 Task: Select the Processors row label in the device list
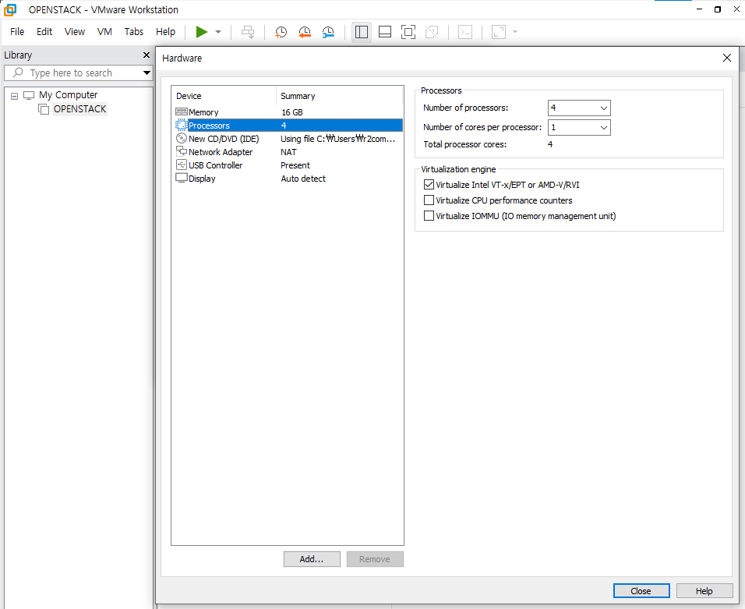click(209, 126)
